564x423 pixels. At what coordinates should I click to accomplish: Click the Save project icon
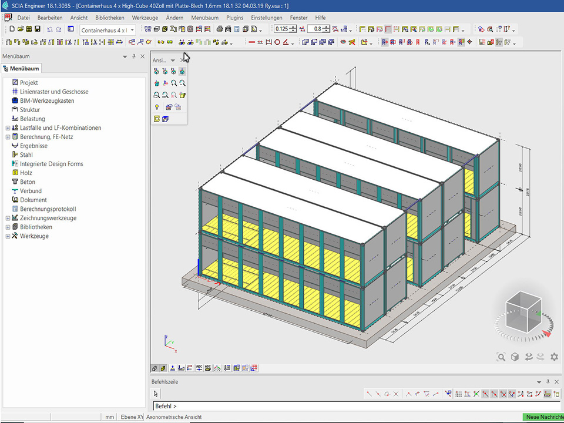click(38, 29)
